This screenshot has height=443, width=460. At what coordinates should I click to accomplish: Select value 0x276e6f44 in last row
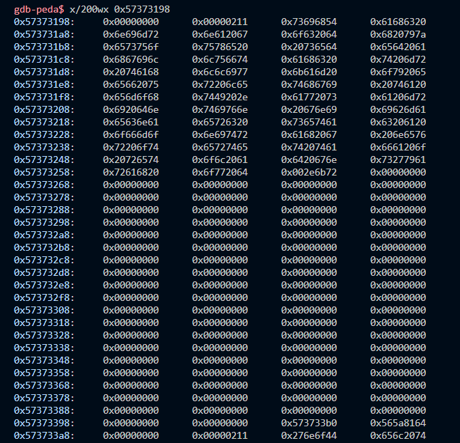(309, 435)
